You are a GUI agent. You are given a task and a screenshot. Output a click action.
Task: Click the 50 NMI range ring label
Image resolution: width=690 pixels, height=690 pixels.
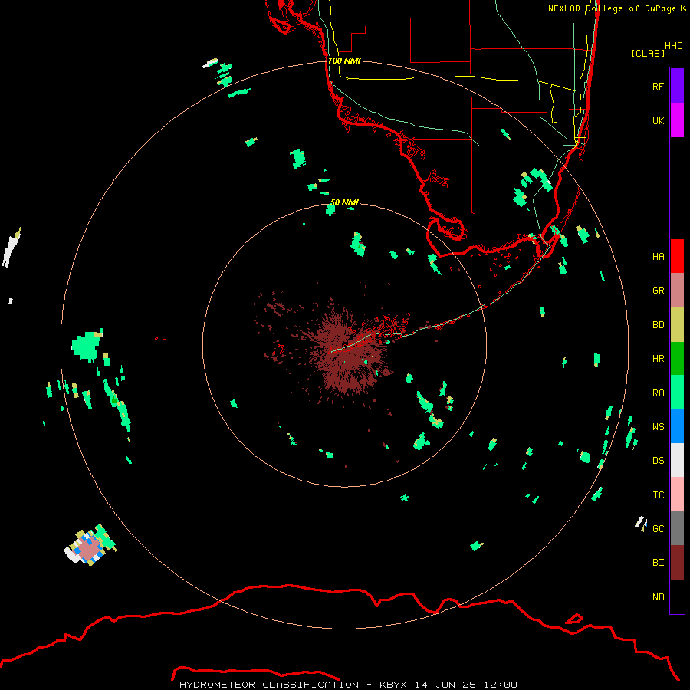pos(344,202)
